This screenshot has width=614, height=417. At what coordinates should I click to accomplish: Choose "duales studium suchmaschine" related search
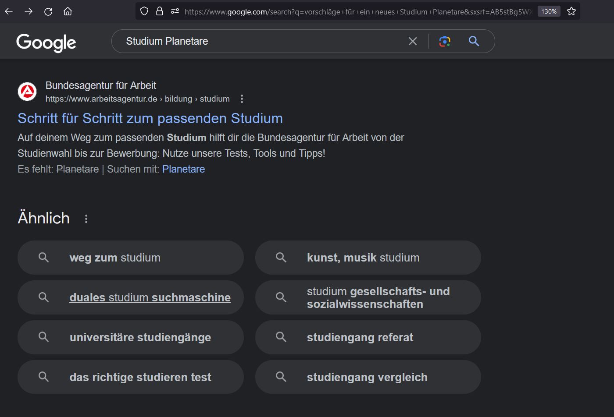(x=150, y=297)
